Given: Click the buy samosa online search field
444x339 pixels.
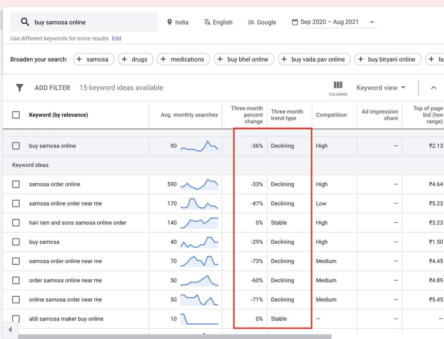Looking at the screenshot, I should point(84,22).
